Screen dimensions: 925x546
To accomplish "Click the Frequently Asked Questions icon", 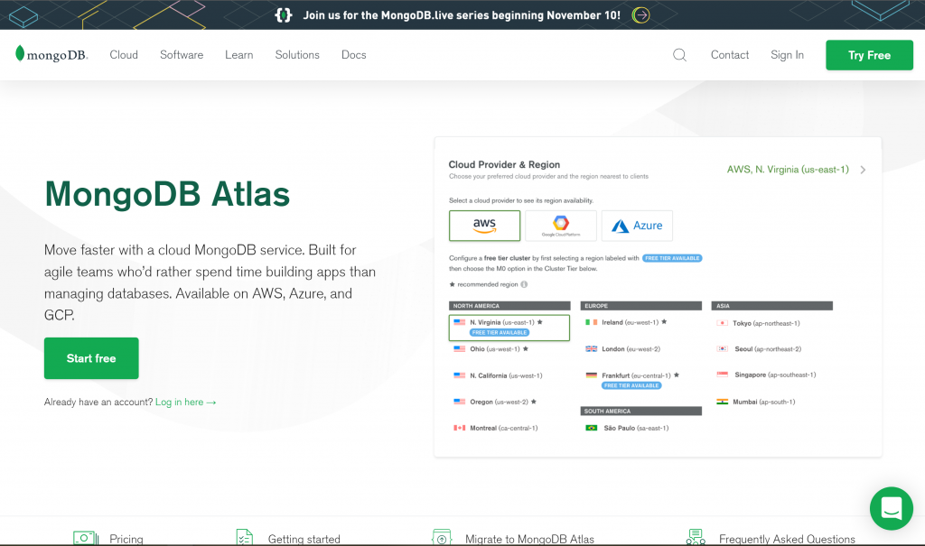I will pyautogui.click(x=696, y=537).
